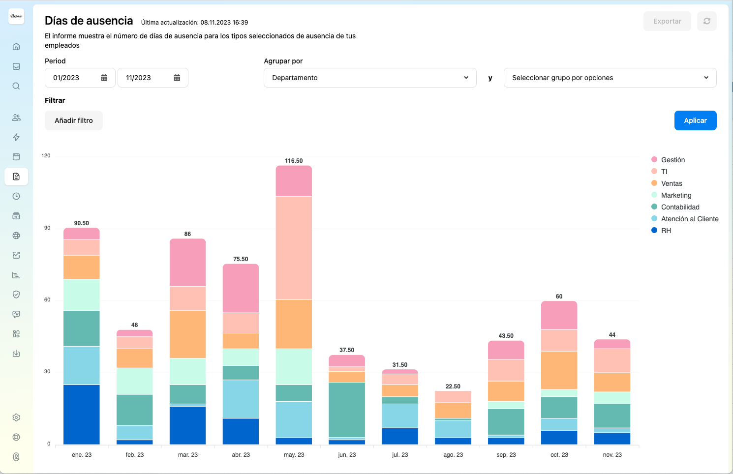
Task: Click the end period field 11/2023
Action: [153, 78]
